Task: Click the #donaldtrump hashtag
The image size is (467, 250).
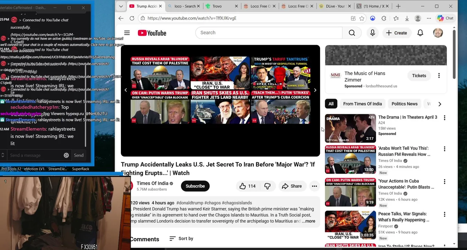Action: [x=190, y=203]
